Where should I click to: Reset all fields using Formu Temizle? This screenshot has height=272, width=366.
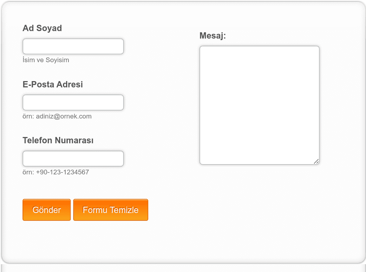pos(111,210)
